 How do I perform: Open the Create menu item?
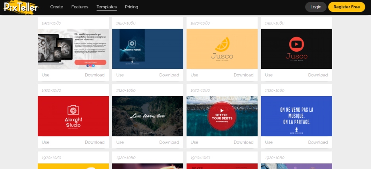[x=57, y=7]
